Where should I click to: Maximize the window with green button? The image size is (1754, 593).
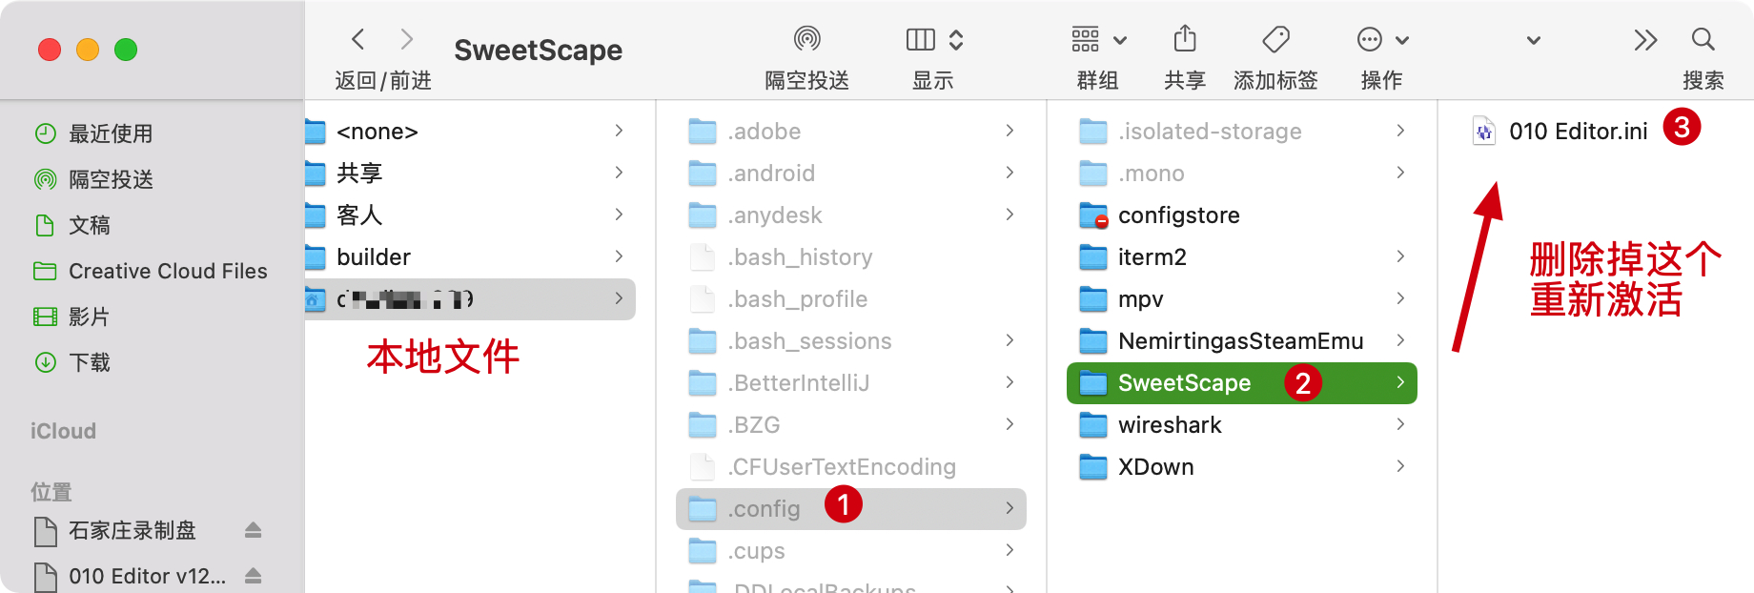click(x=126, y=50)
